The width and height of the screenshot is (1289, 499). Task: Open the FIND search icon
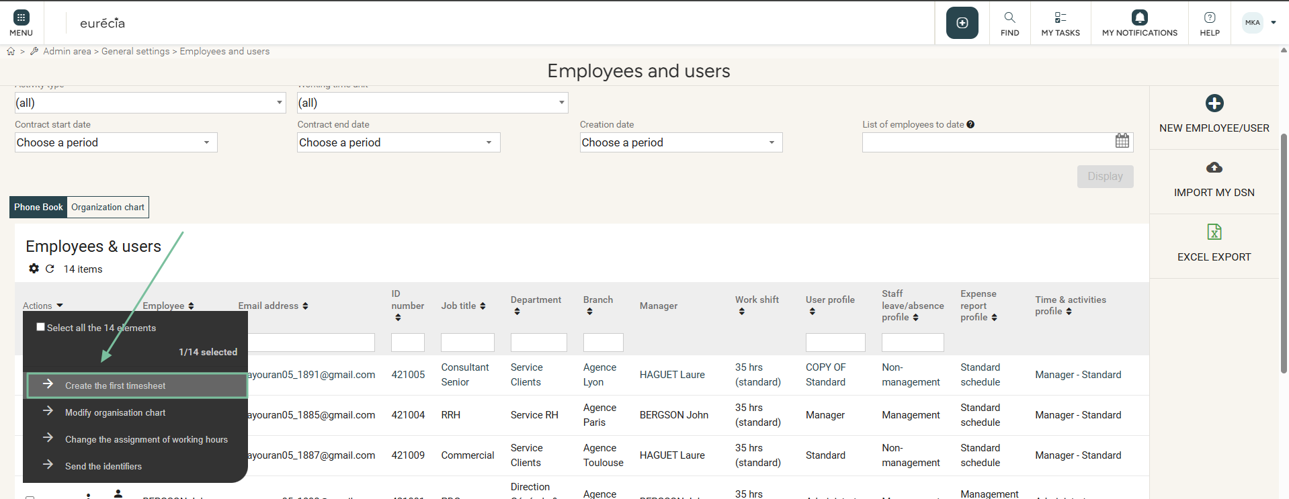1009,18
